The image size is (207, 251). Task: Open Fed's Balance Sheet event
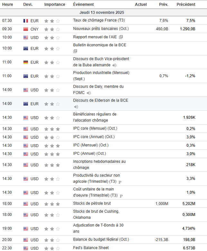click(91, 248)
